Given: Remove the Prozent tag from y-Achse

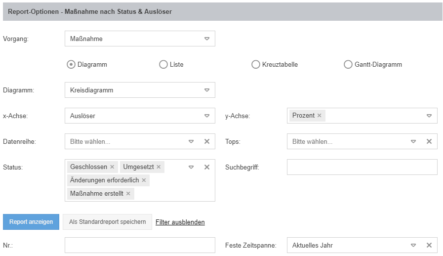Looking at the screenshot, I should click(319, 116).
